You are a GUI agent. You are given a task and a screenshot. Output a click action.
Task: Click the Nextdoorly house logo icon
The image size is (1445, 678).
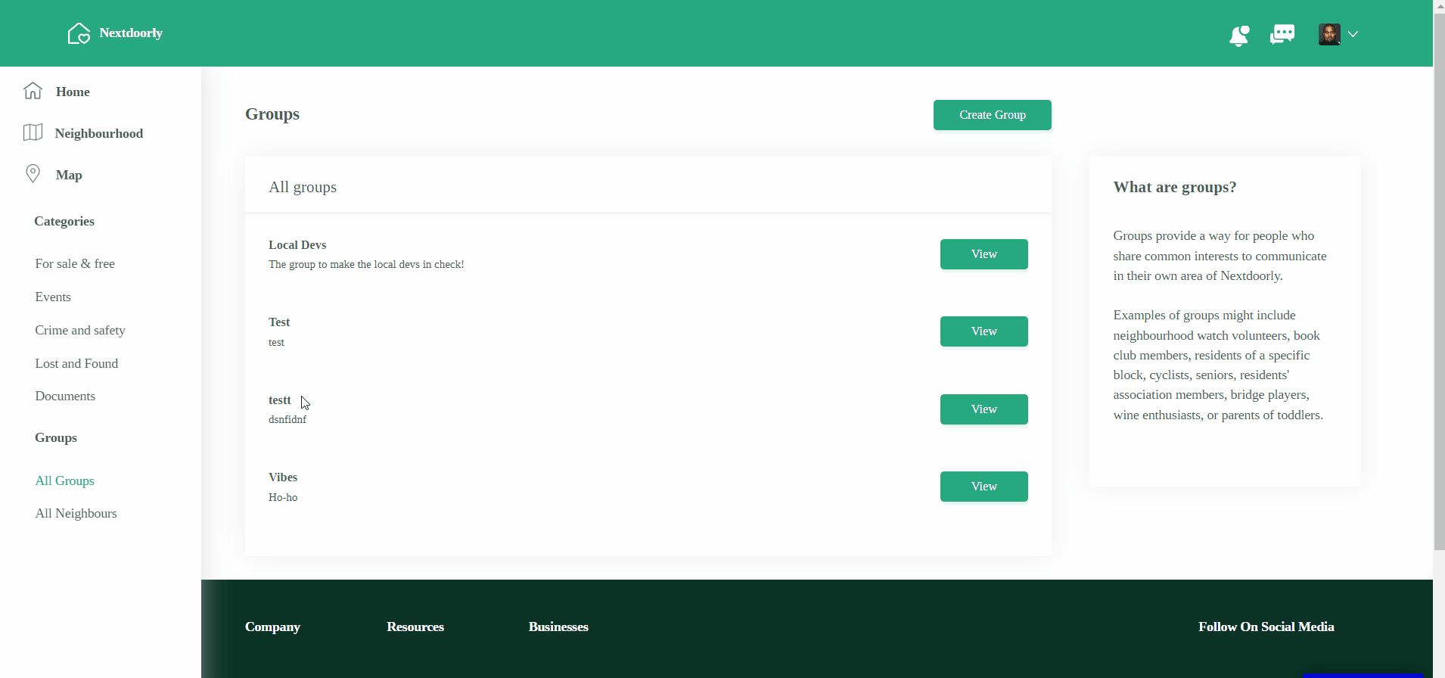click(79, 33)
